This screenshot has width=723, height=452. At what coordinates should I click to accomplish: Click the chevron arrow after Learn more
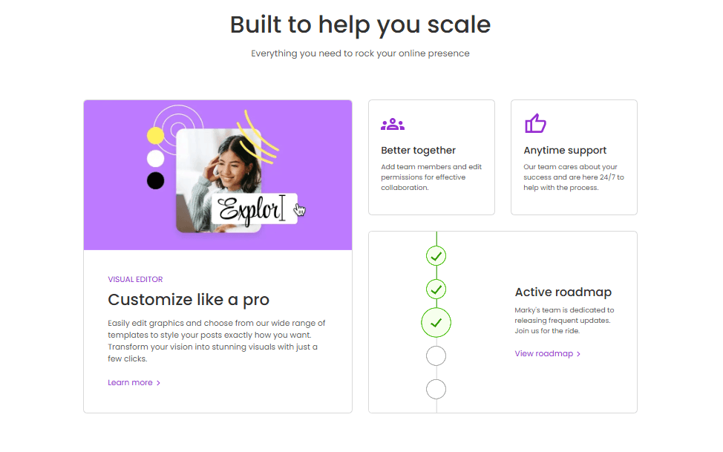click(158, 383)
